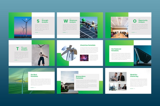
Task: Click the Browse More Portfolio heading
Action: click(x=81, y=77)
